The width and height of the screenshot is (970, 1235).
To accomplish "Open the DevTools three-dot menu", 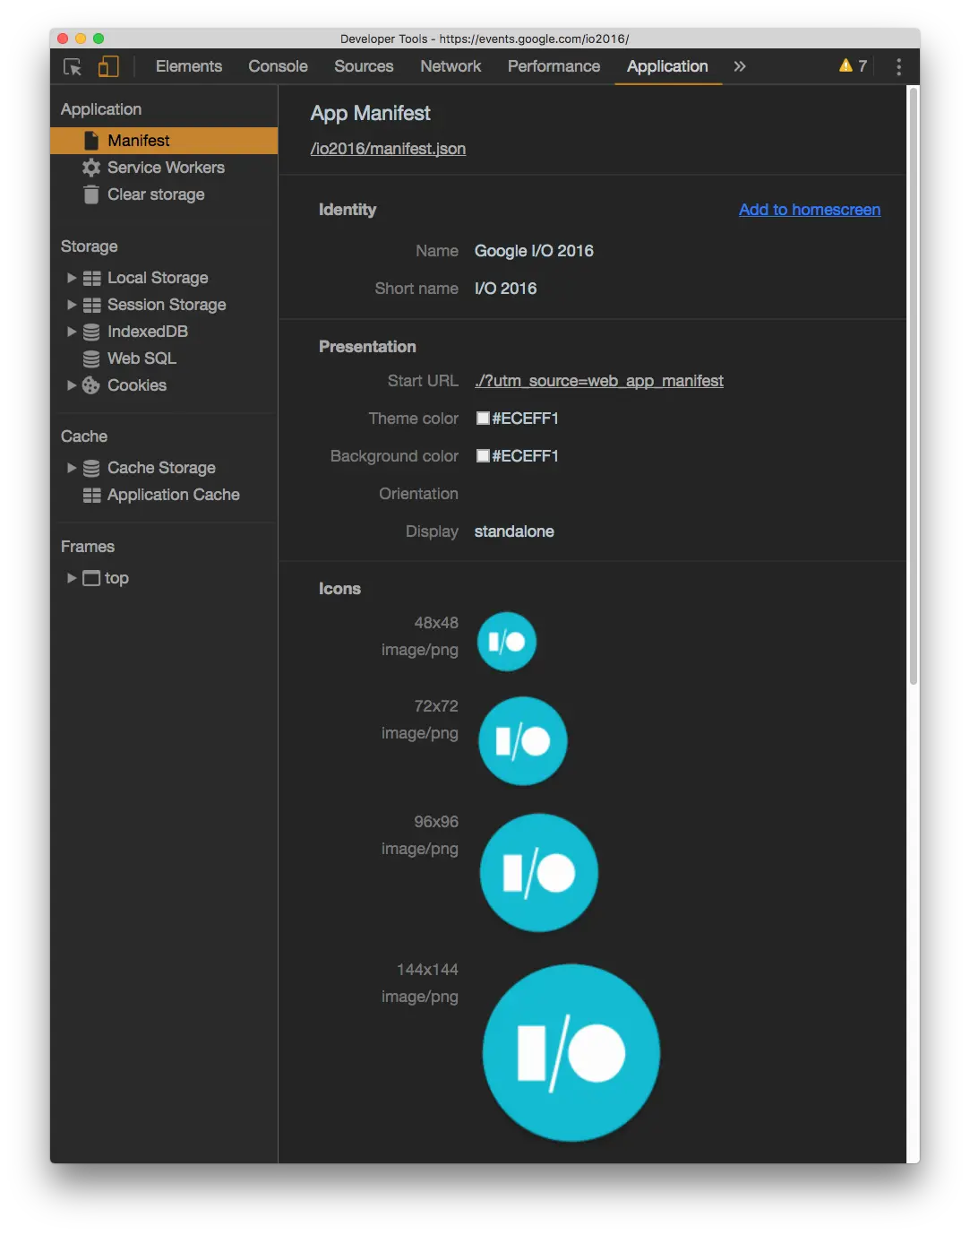I will click(898, 66).
